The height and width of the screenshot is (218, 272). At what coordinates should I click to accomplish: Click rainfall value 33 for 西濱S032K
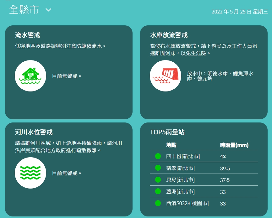pyautogui.click(x=223, y=204)
